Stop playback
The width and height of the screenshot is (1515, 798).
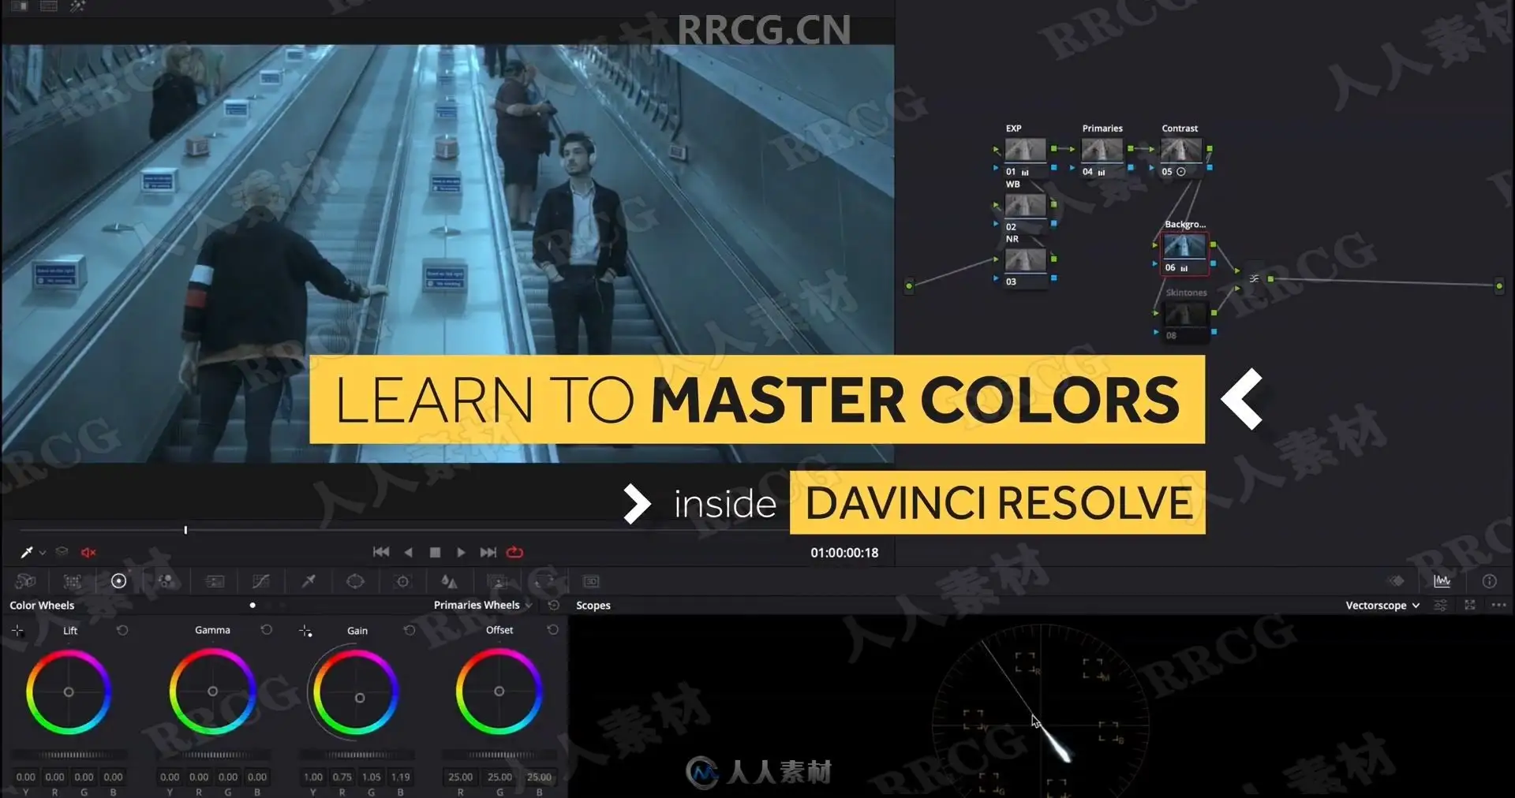(435, 552)
